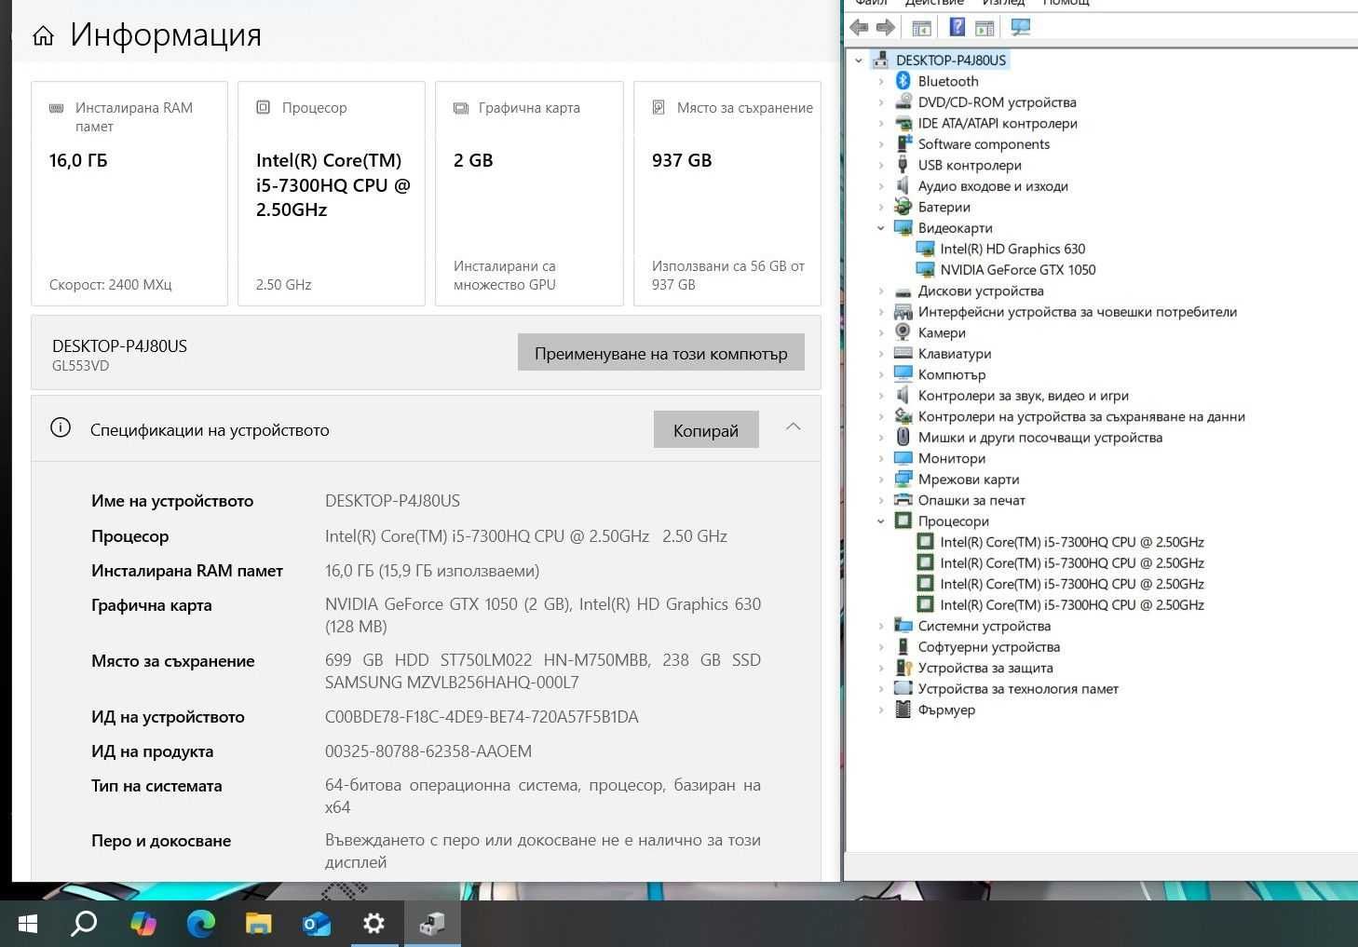This screenshot has width=1358, height=947.
Task: Switch to Device Manager via its taskbar icon
Action: point(432,924)
